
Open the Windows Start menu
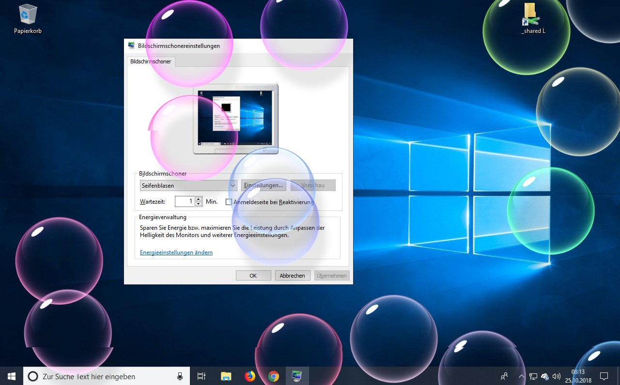[12, 376]
